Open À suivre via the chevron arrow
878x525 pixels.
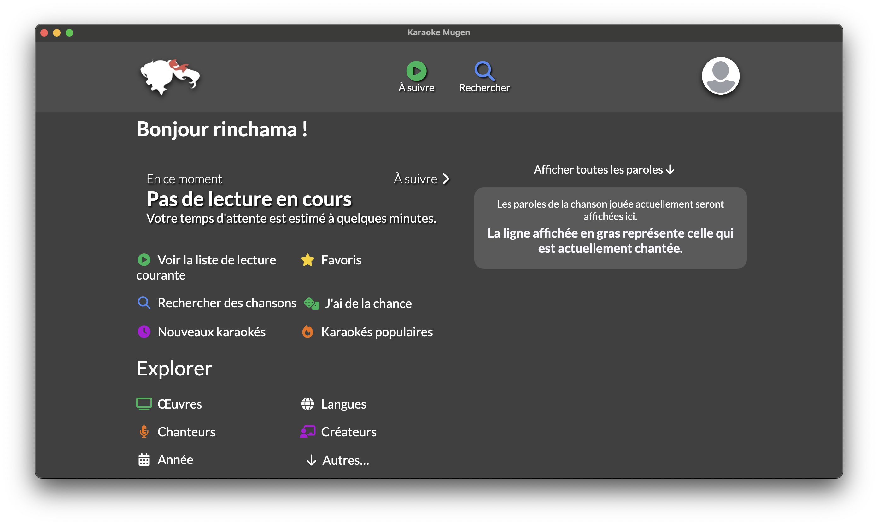(x=446, y=179)
